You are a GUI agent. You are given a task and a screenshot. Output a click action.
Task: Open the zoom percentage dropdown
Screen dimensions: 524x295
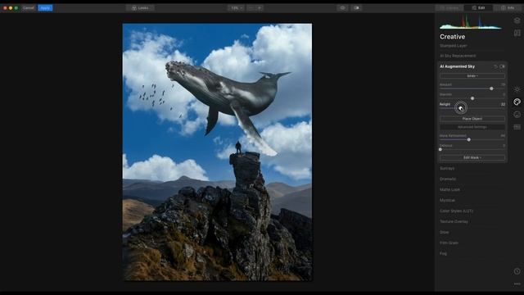point(237,7)
